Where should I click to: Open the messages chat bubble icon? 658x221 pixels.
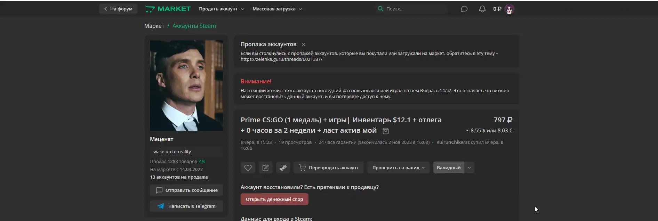[464, 9]
